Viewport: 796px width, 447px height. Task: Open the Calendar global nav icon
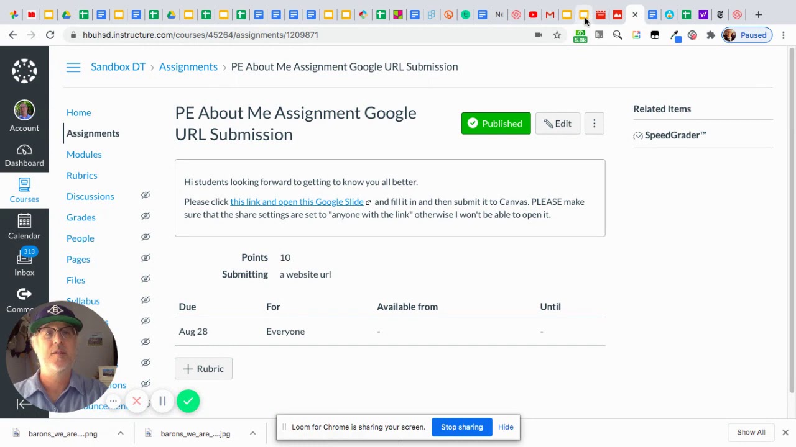point(24,227)
